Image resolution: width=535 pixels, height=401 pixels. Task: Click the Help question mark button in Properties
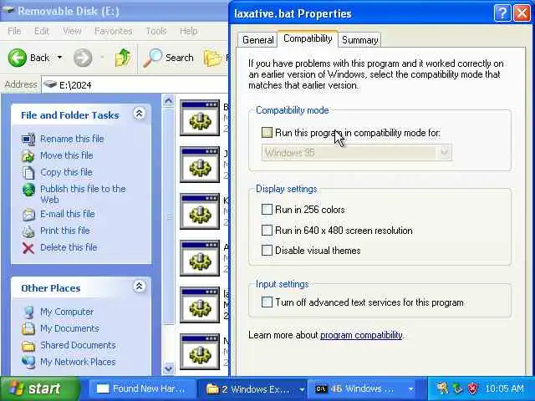pyautogui.click(x=502, y=13)
